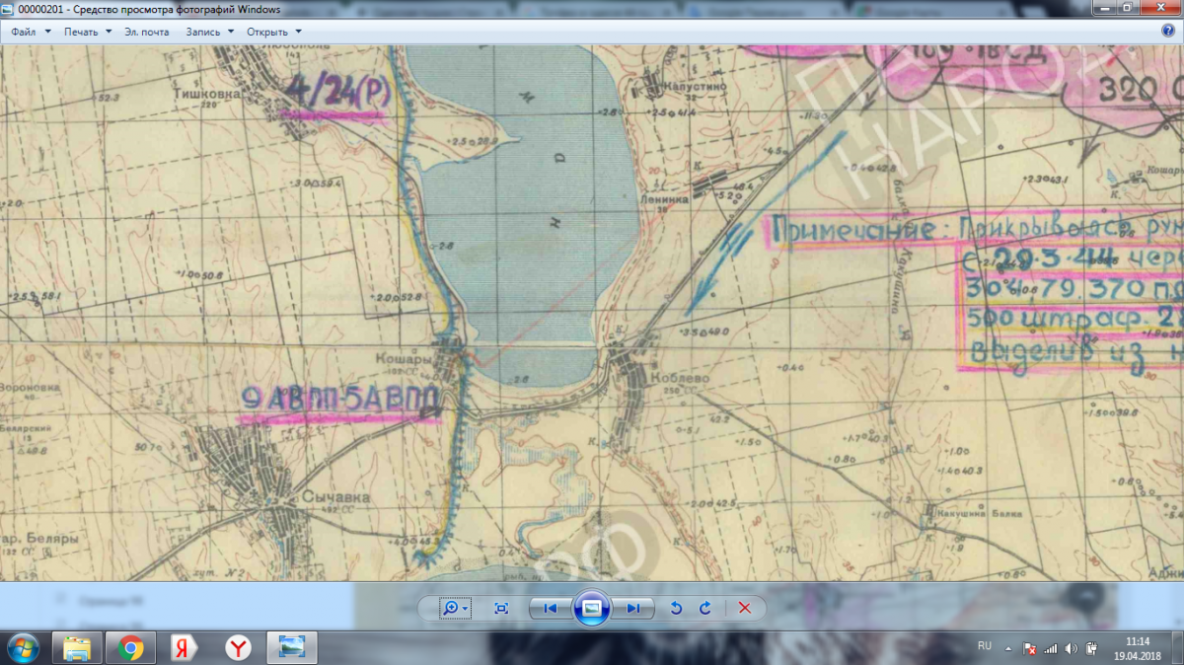This screenshot has width=1184, height=665.
Task: Minimize the Photo Viewer window
Action: point(1104,8)
